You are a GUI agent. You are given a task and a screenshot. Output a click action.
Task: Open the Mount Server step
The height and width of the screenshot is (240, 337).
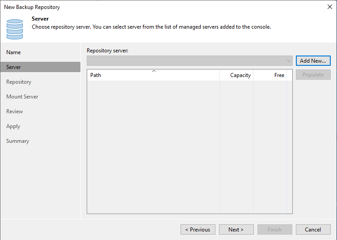[22, 97]
